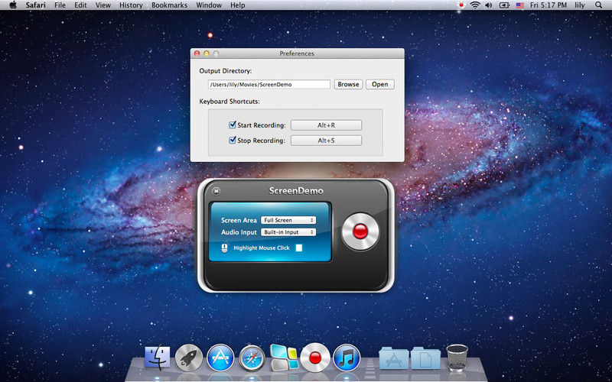Click the blue tiled windows icon in the Dock

(x=284, y=357)
